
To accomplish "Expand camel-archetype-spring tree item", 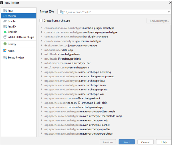I will coord(42,90).
